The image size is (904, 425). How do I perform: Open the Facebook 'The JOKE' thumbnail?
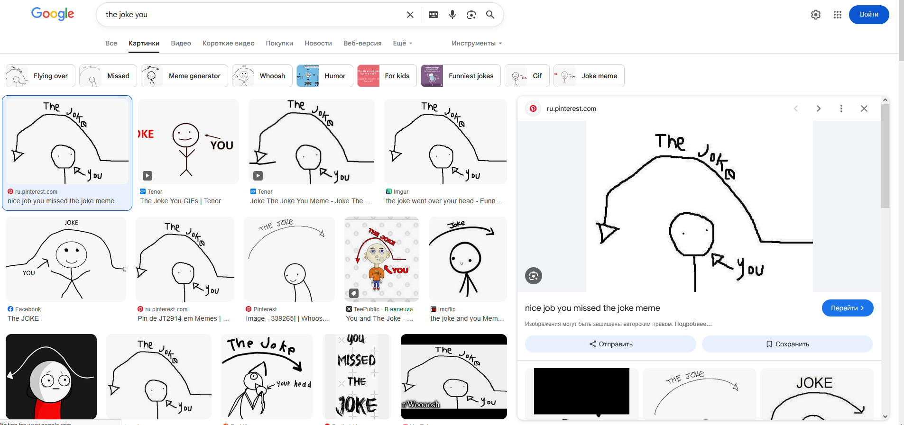[x=66, y=259]
